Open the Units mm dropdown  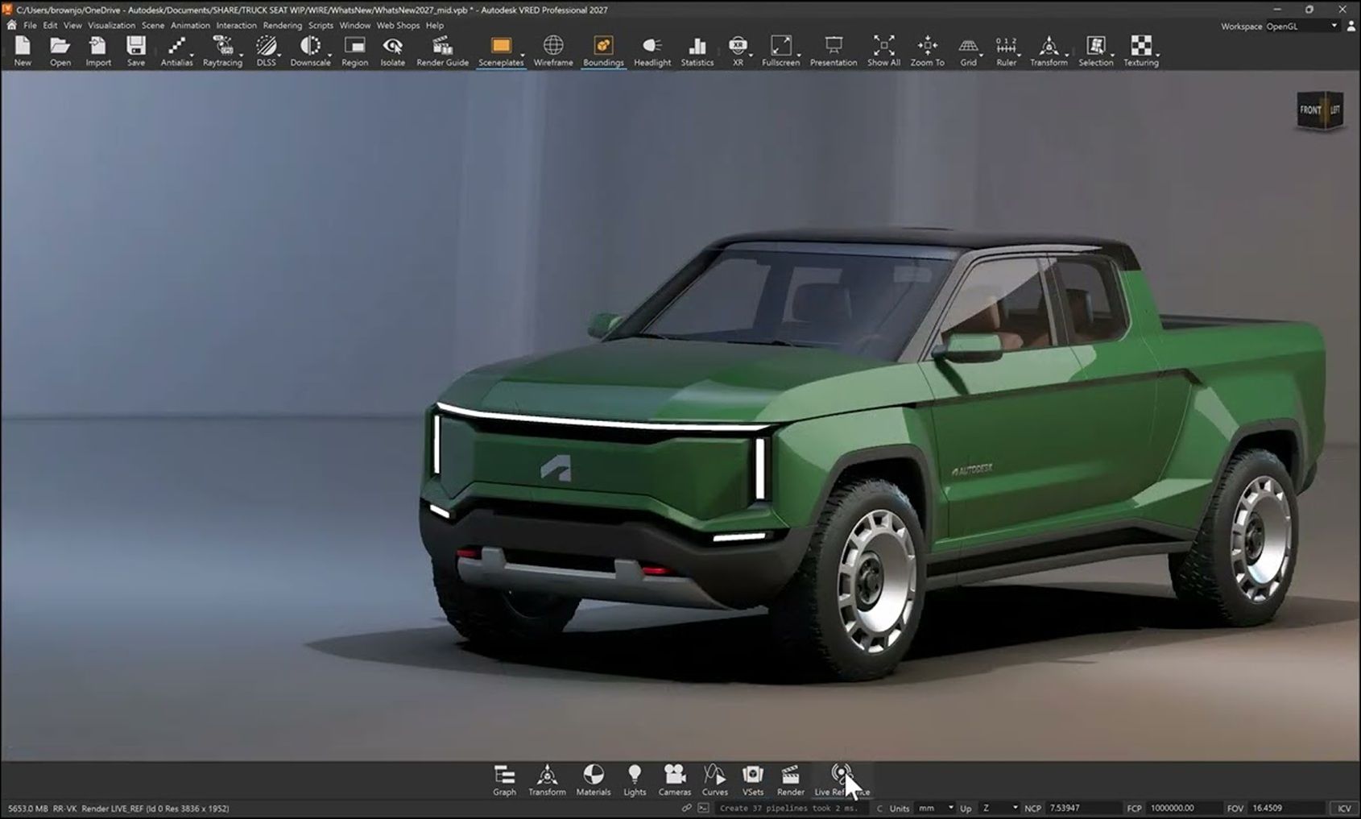point(936,808)
